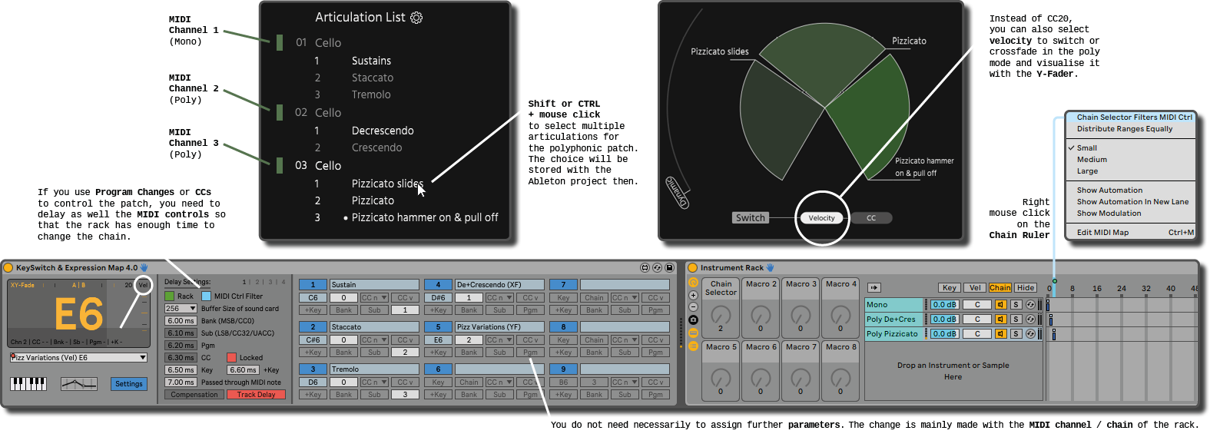This screenshot has height=447, width=1210.
Task: Click the KeySwitch device save preset icon
Action: 669,268
